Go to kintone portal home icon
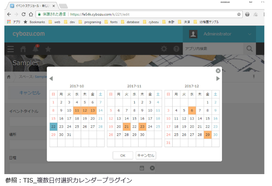Screen dimensions: 272x186 coord(23,49)
